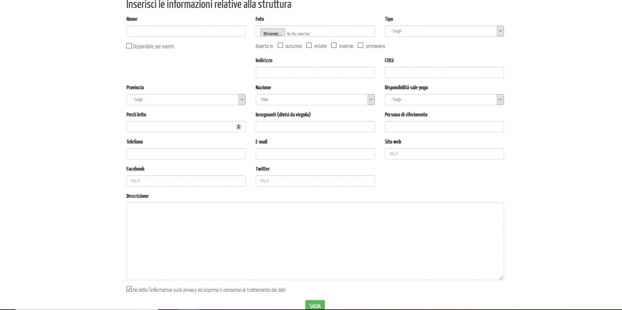Enable the 'autunno' season checkbox

click(x=280, y=45)
